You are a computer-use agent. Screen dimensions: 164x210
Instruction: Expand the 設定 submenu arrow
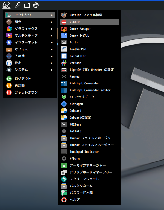52,63
